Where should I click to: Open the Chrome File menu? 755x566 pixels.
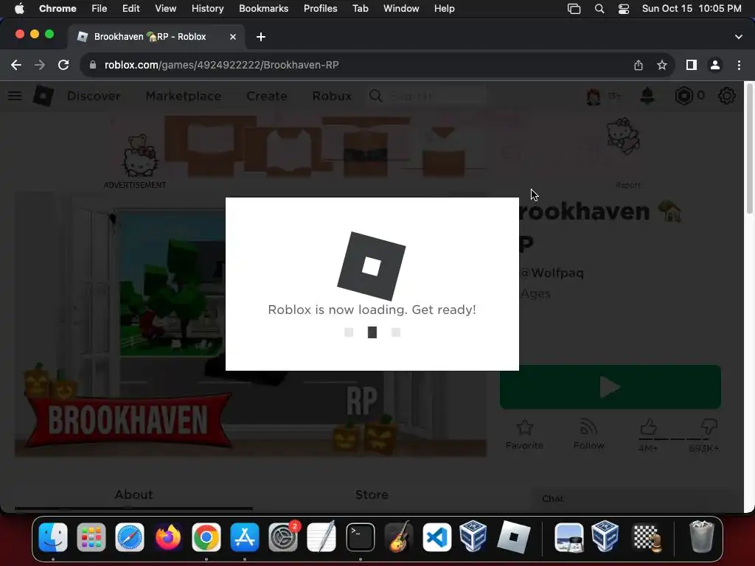(x=100, y=9)
